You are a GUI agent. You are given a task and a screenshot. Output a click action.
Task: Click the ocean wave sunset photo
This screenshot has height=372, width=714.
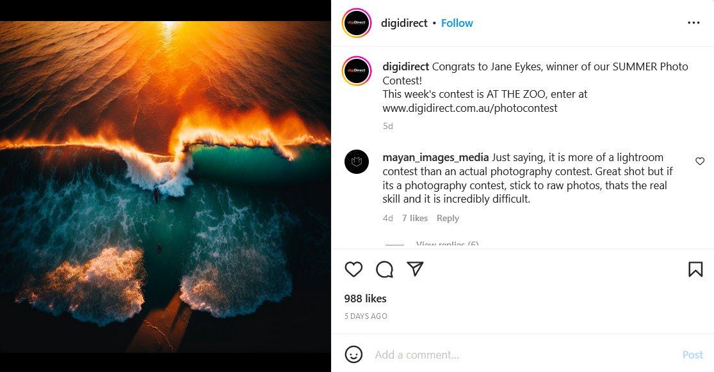[x=165, y=186]
